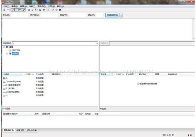Sort local list by 文件类型 column
Screen dimensions: 196x137
[40, 74]
